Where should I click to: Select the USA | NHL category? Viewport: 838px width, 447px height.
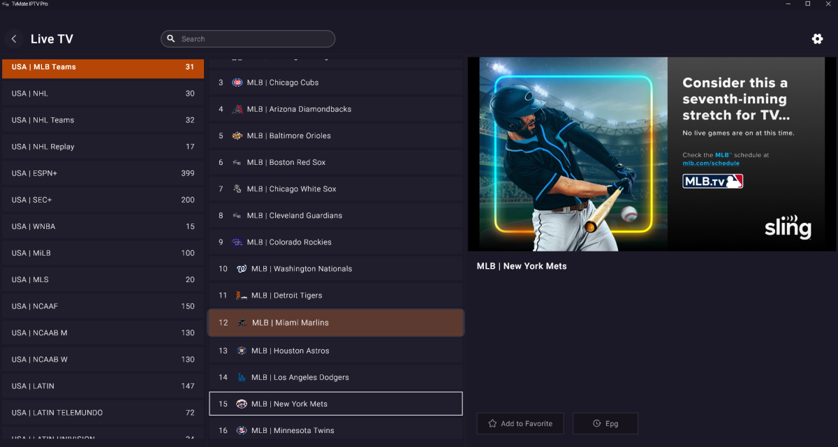(103, 94)
